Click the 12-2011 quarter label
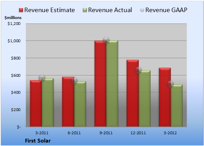204x146 pixels. coord(138,133)
